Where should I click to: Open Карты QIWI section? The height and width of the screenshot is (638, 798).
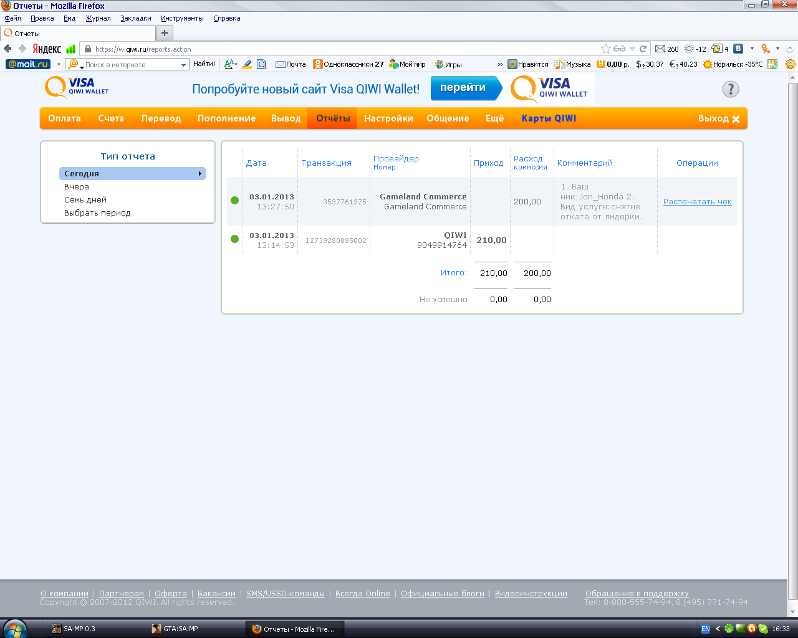coord(549,118)
